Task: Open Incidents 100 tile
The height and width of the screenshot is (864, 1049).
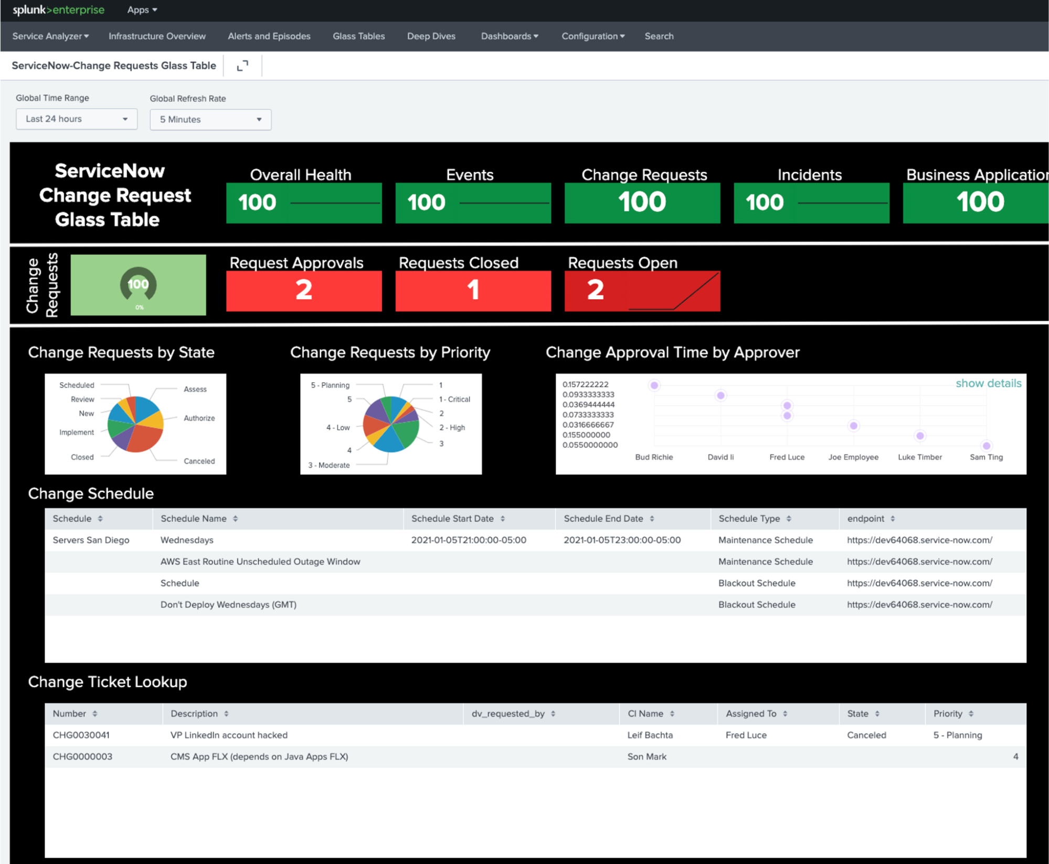Action: click(811, 203)
